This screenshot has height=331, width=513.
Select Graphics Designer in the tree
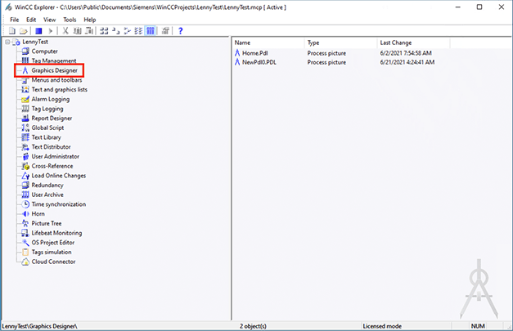pos(54,70)
